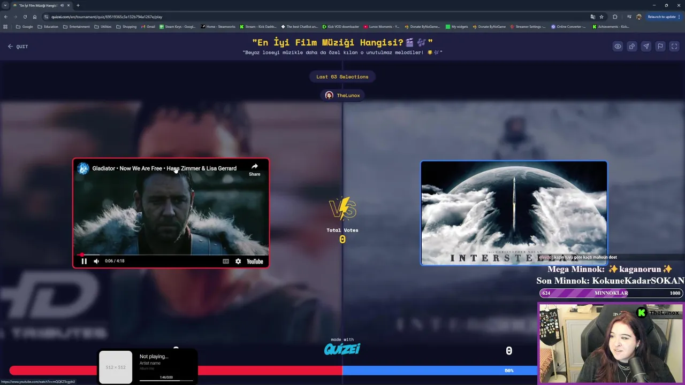Toggle fullscreen mode icon in quiz header

click(674, 47)
